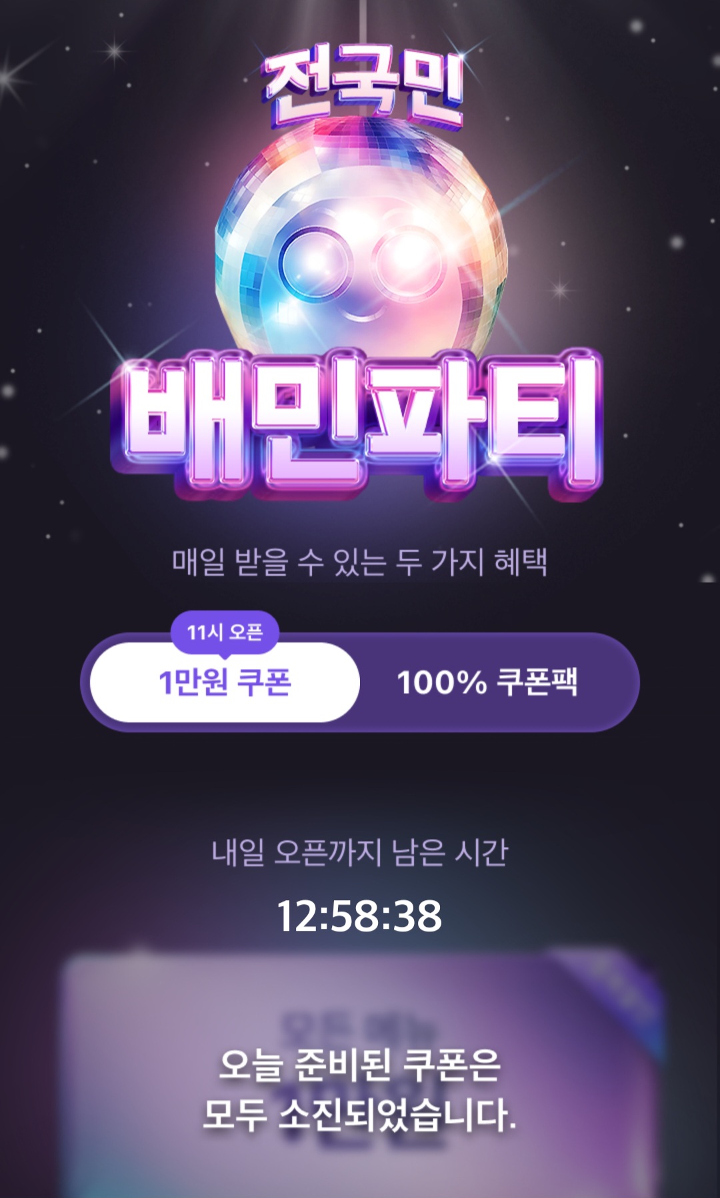Image resolution: width=720 pixels, height=1198 pixels.
Task: Click the disco ball character's right eye
Action: click(x=407, y=261)
